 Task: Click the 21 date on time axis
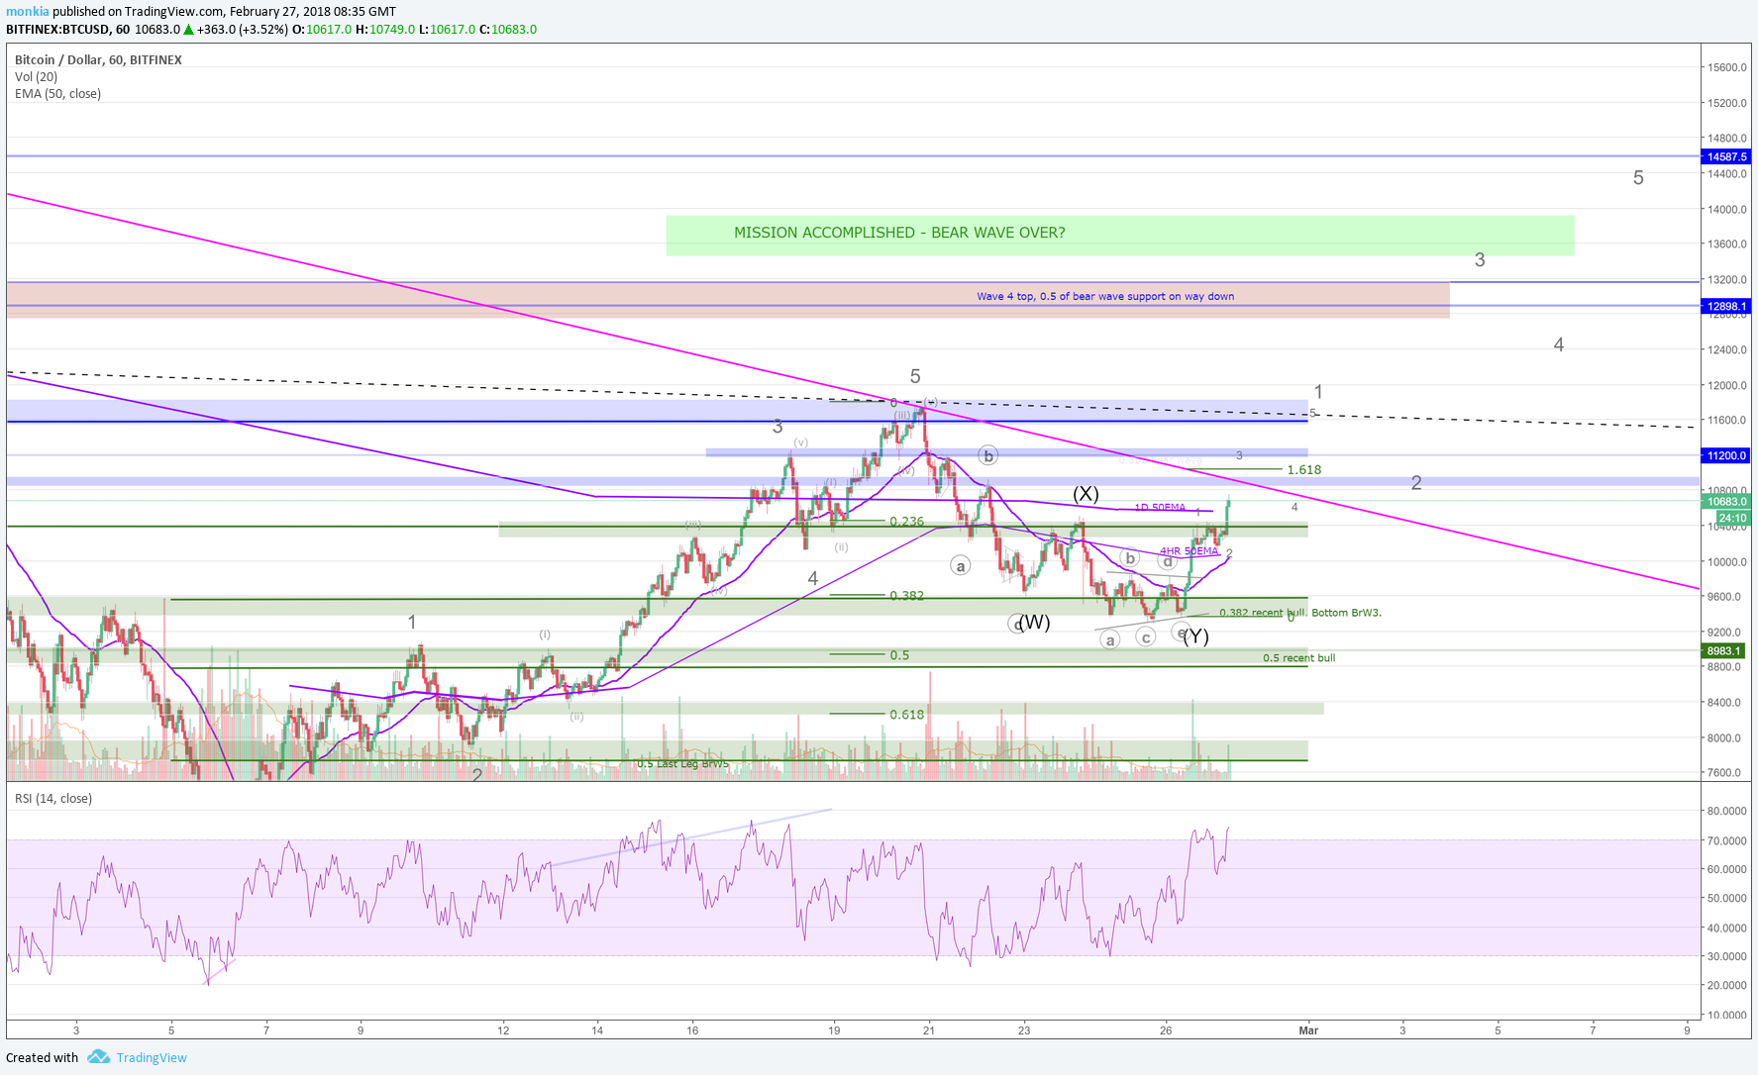pos(928,1030)
